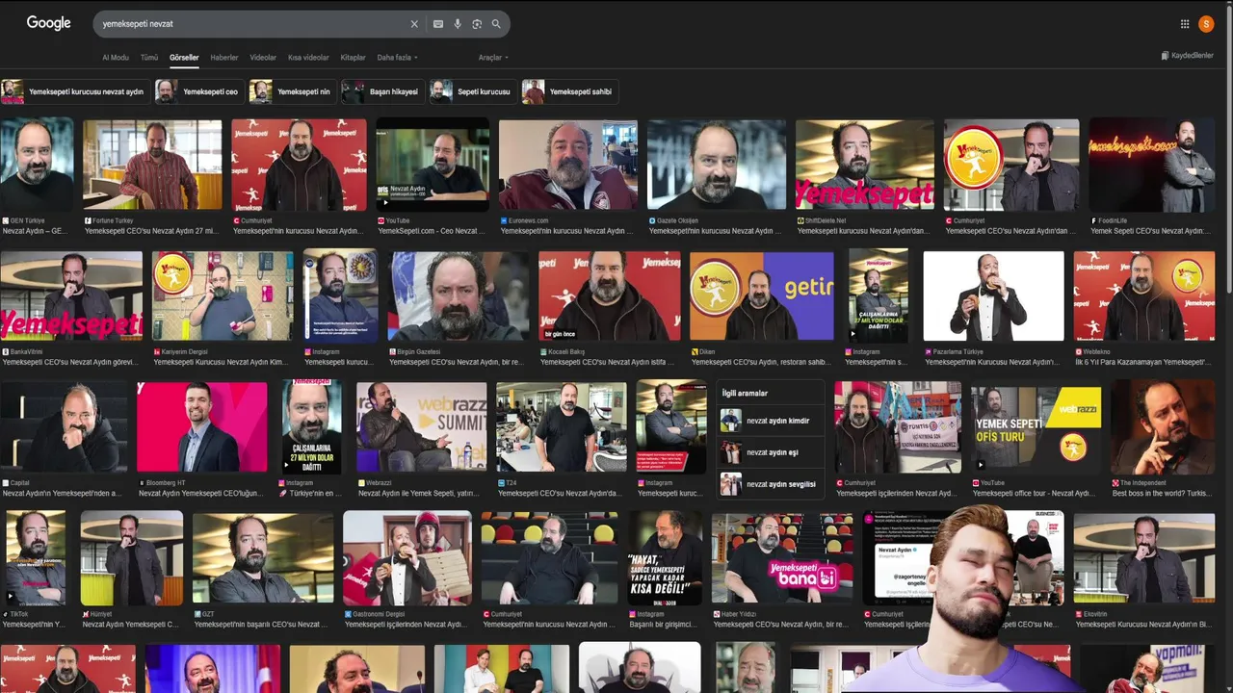Open the Kocaeli Bakış image thumbnail
The height and width of the screenshot is (693, 1233).
(610, 295)
